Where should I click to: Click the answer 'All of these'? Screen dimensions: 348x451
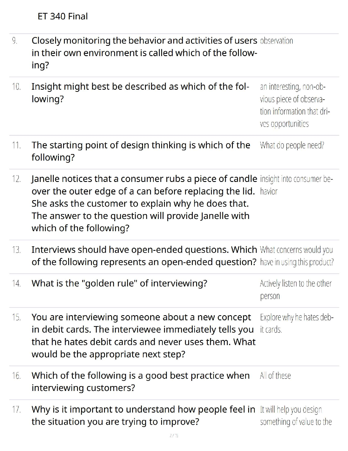[275, 376]
